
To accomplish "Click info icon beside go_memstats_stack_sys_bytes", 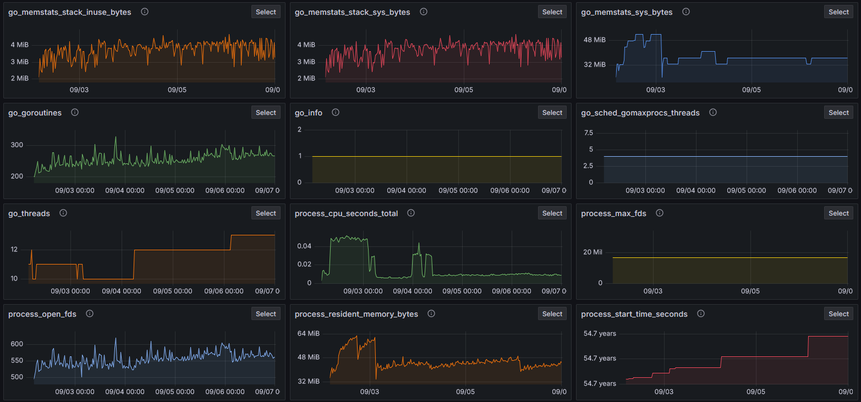I will click(424, 12).
